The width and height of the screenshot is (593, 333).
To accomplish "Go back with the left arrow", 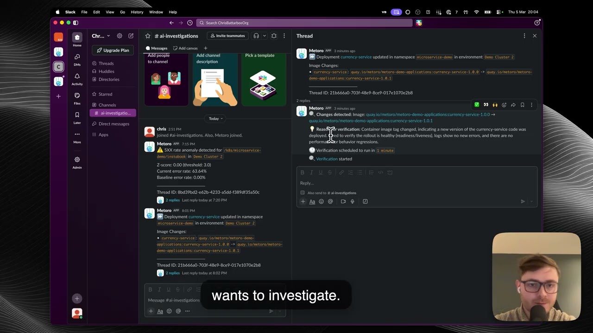I will tap(171, 23).
